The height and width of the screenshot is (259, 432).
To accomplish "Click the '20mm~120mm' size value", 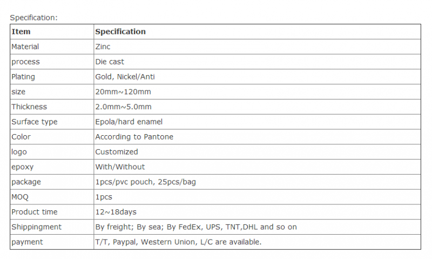I will pos(123,92).
